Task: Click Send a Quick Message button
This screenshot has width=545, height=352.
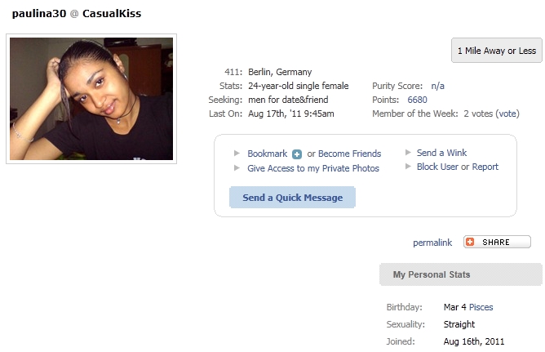Action: tap(292, 197)
